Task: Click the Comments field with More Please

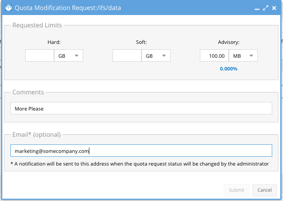Action: coord(141,108)
